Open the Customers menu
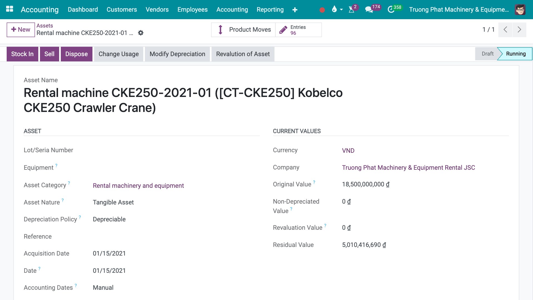The height and width of the screenshot is (300, 533). (122, 9)
